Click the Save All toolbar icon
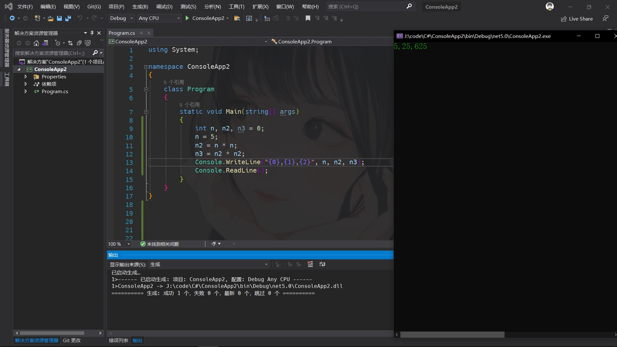The height and width of the screenshot is (347, 617). (68, 18)
